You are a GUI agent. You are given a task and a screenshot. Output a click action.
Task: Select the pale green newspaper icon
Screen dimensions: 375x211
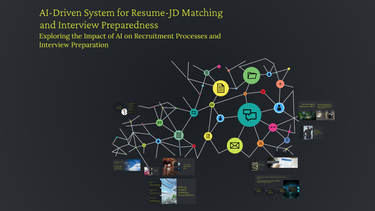tap(178, 135)
